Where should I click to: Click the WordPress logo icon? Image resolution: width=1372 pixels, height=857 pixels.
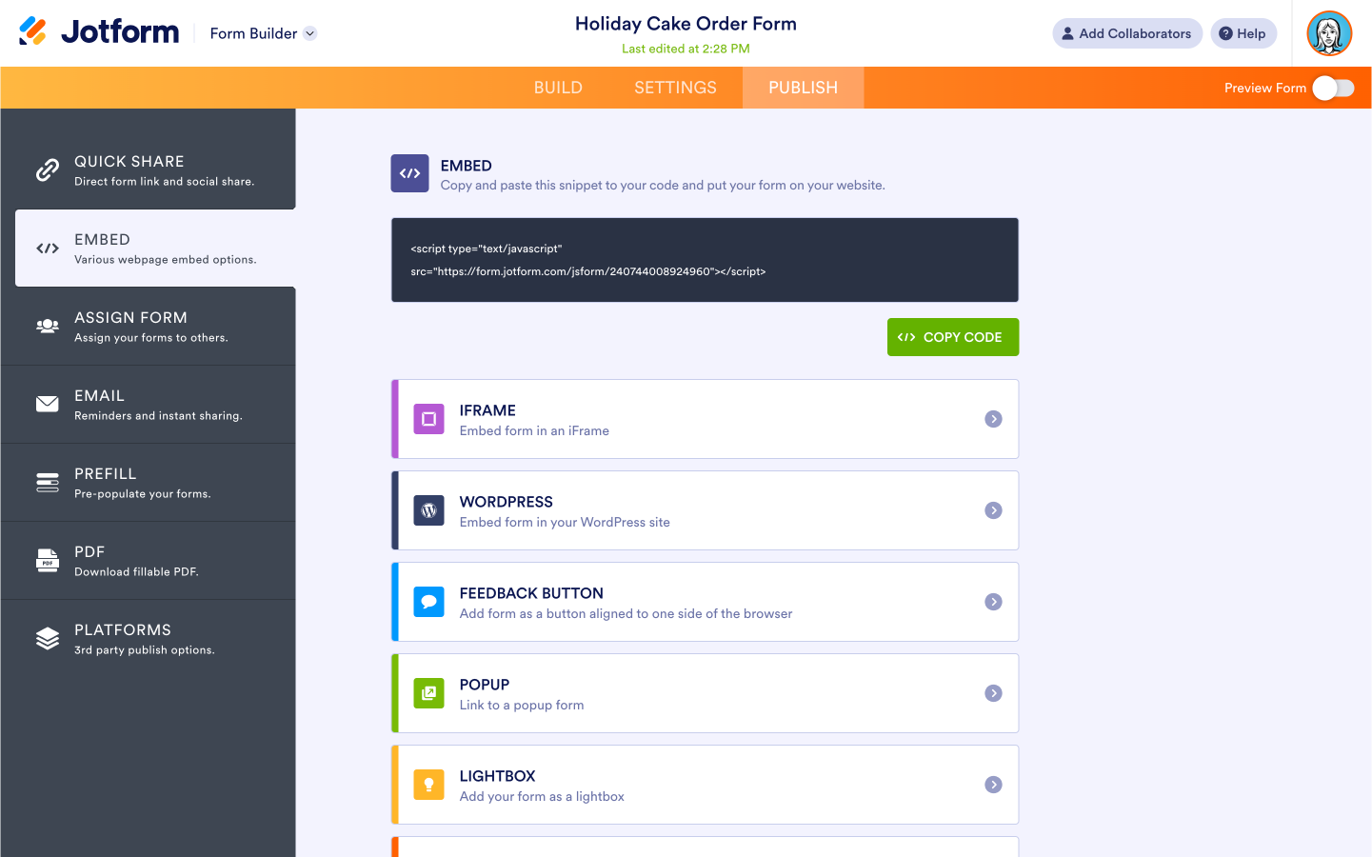click(x=428, y=510)
